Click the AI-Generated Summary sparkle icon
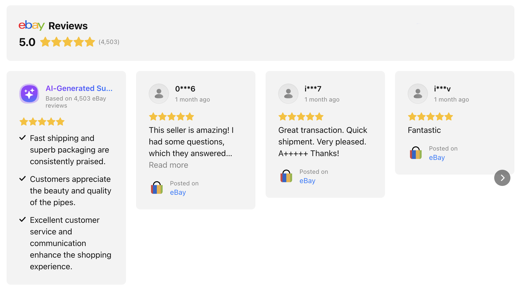The width and height of the screenshot is (519, 292). click(x=29, y=94)
